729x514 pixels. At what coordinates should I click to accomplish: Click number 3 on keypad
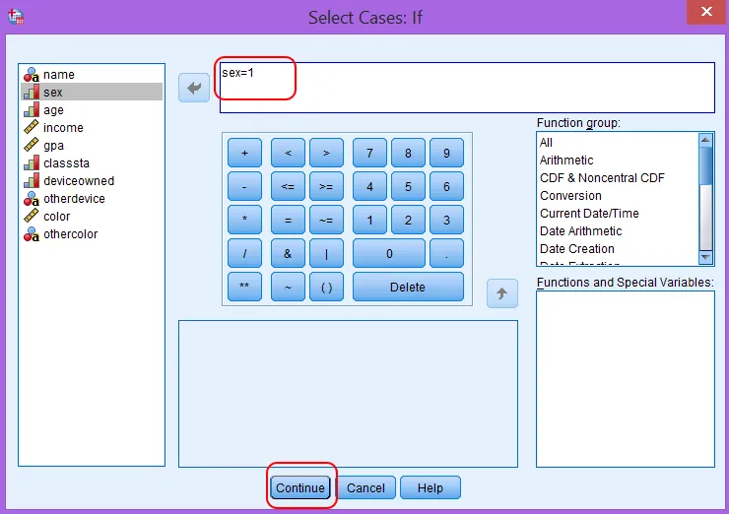click(x=446, y=220)
